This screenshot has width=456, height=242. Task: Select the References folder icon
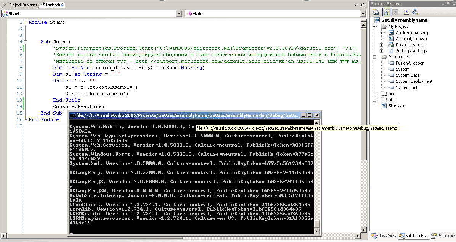(384, 57)
